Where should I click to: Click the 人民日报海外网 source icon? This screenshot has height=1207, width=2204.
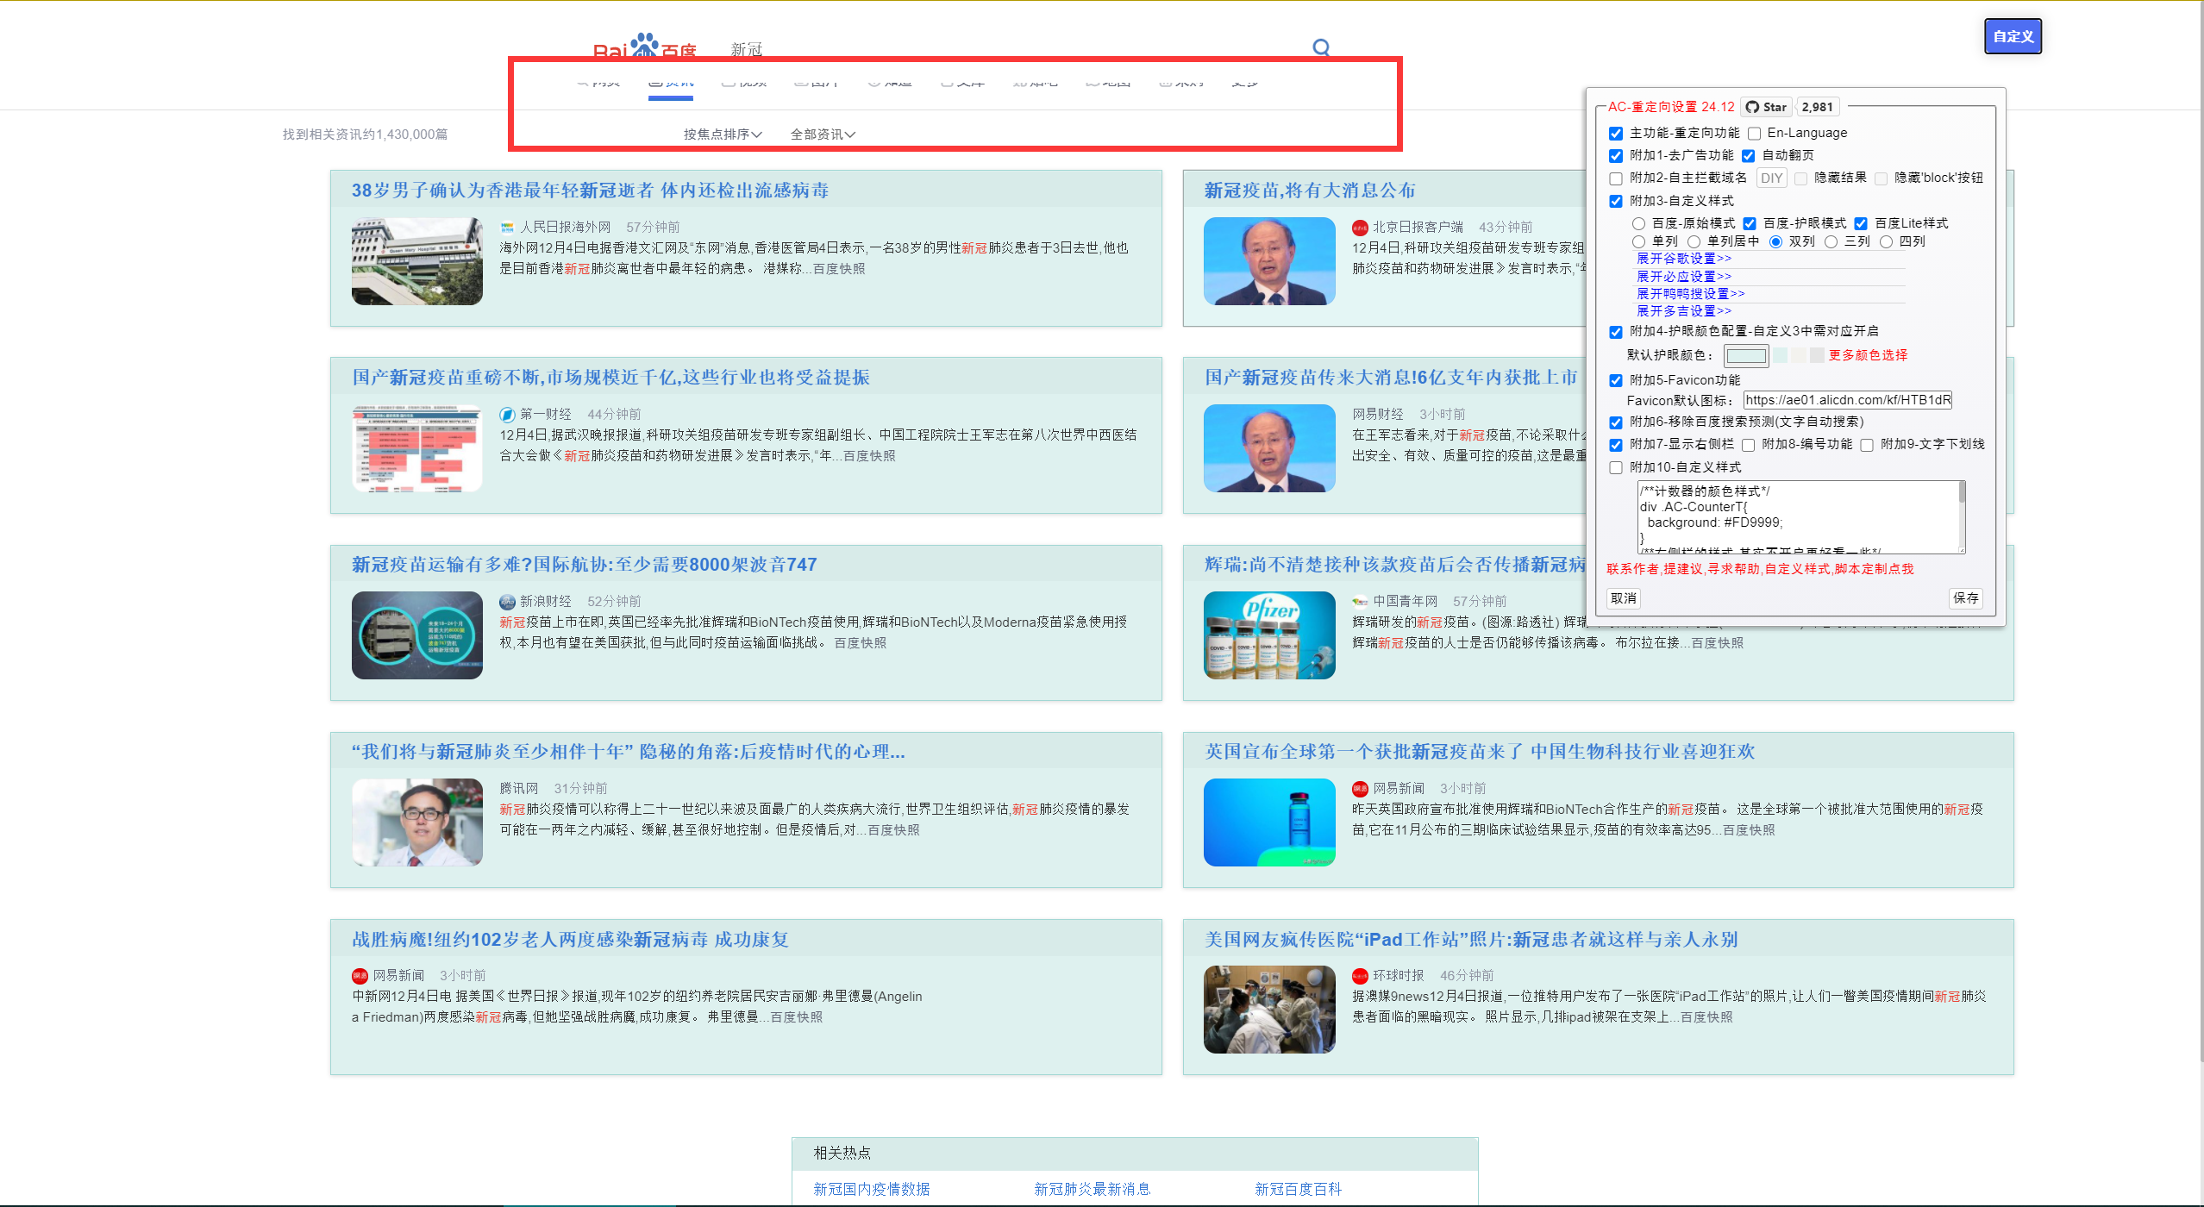pos(508,227)
